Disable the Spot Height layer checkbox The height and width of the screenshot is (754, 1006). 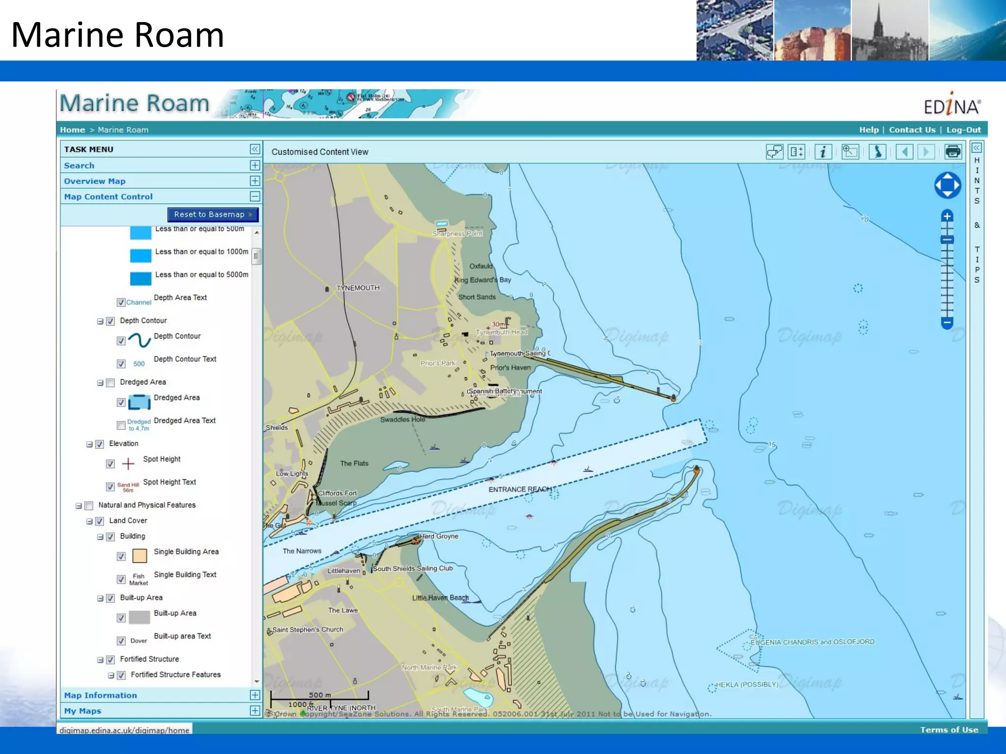pos(110,464)
